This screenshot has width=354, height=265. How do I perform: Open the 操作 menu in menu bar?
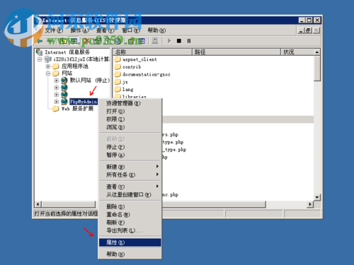[79, 30]
